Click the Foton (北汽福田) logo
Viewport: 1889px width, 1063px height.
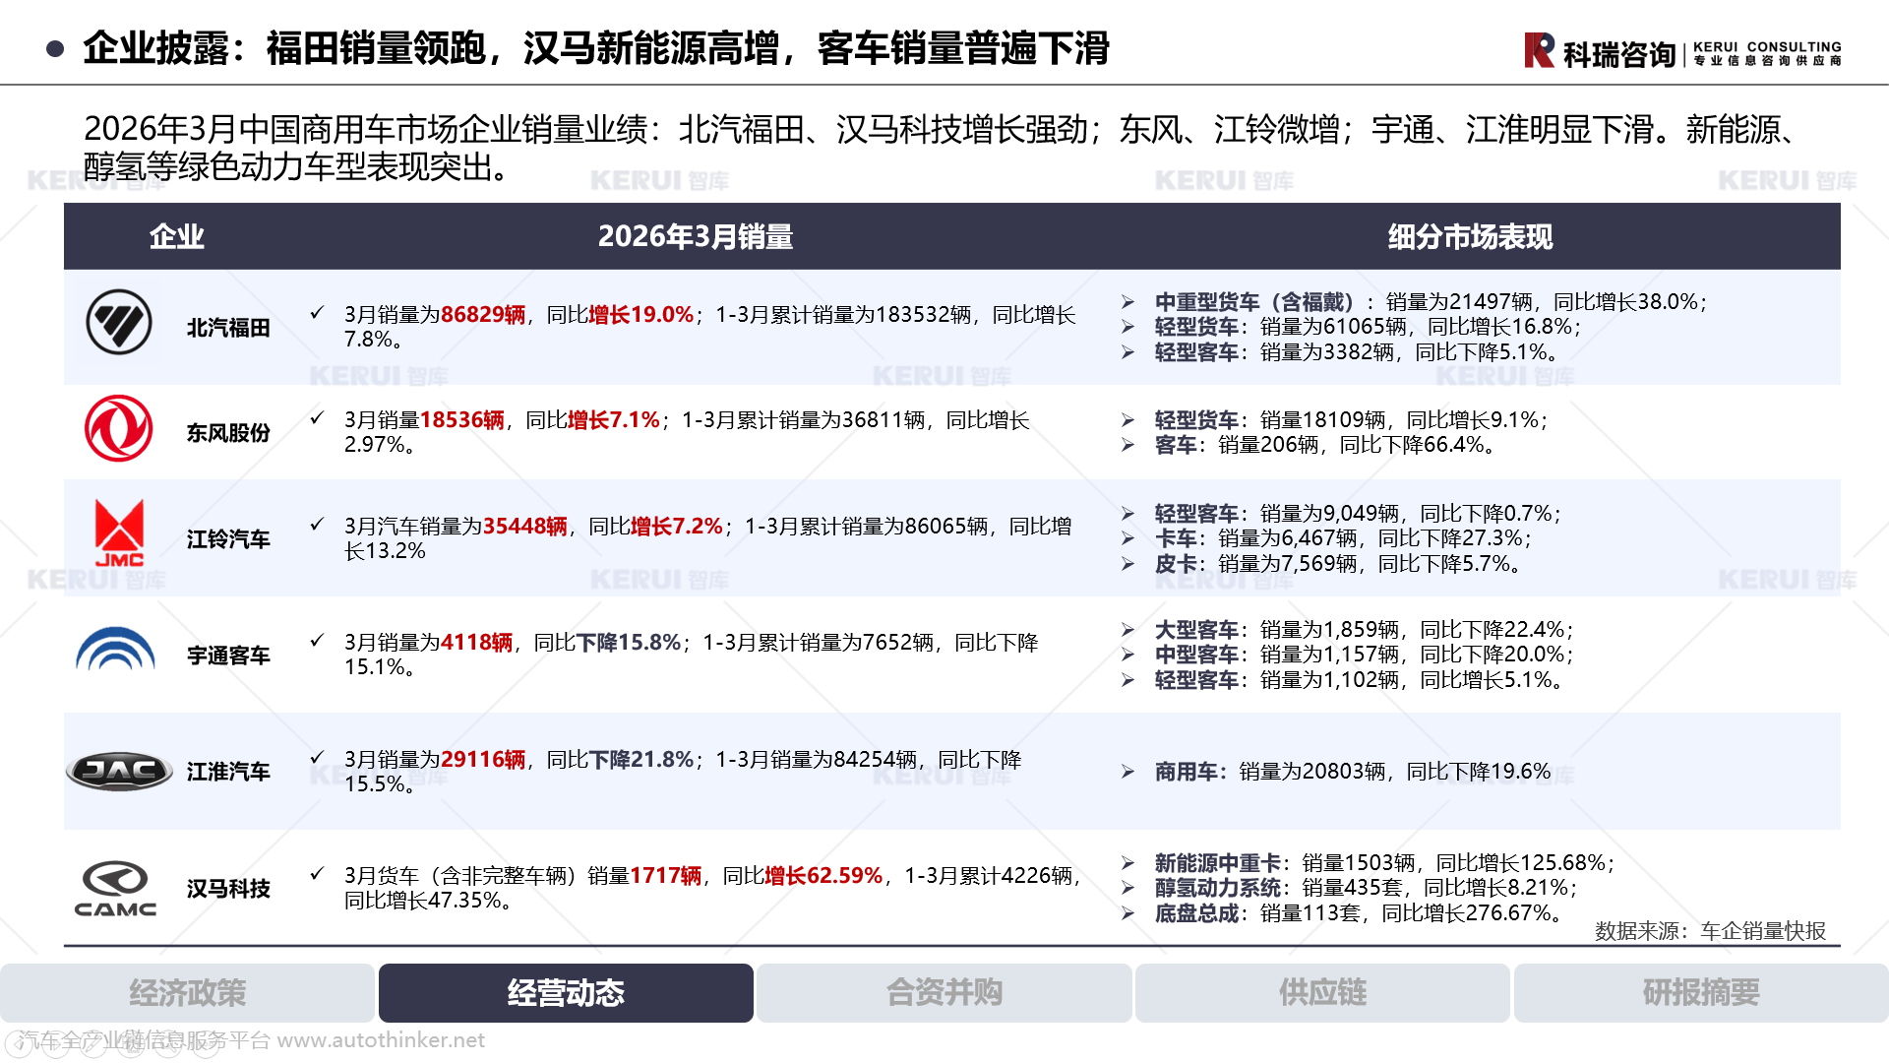point(118,322)
